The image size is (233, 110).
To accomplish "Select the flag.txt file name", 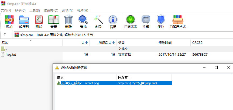I will (11, 55).
